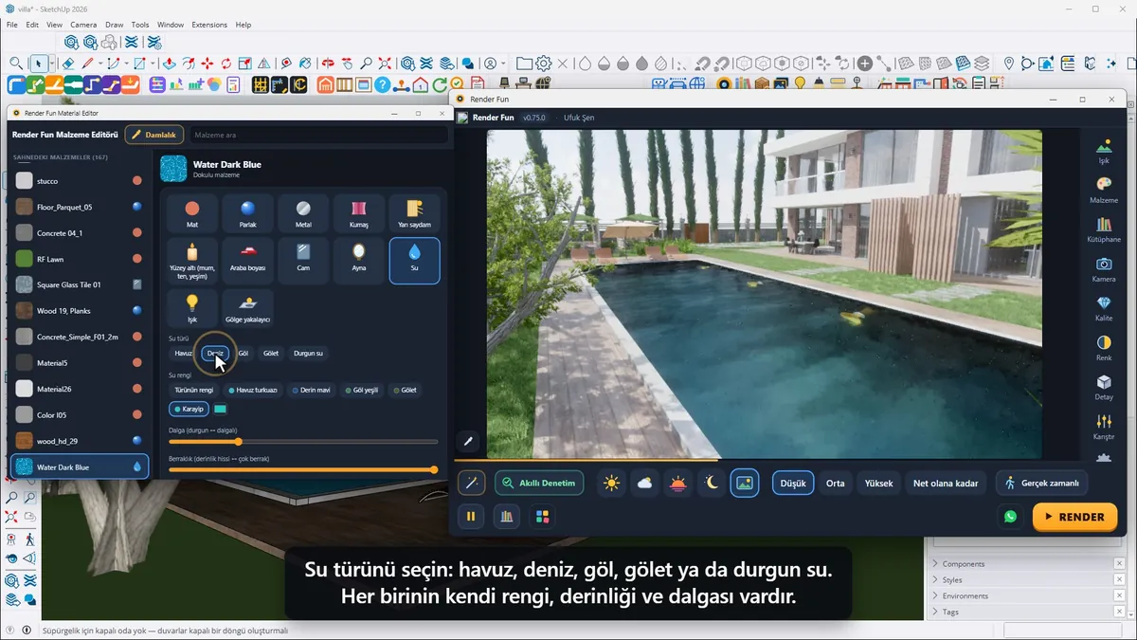
Task: Click the colorful grid icon beside library
Action: (x=542, y=517)
